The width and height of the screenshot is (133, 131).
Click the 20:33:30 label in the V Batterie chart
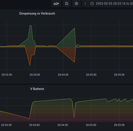6,125
